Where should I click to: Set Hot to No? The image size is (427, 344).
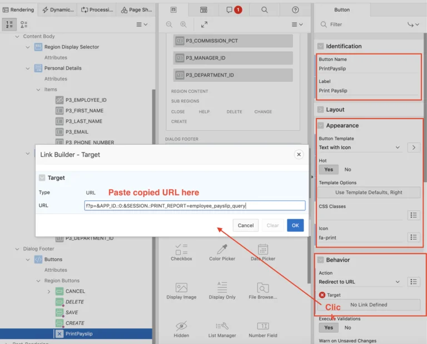pyautogui.click(x=347, y=170)
